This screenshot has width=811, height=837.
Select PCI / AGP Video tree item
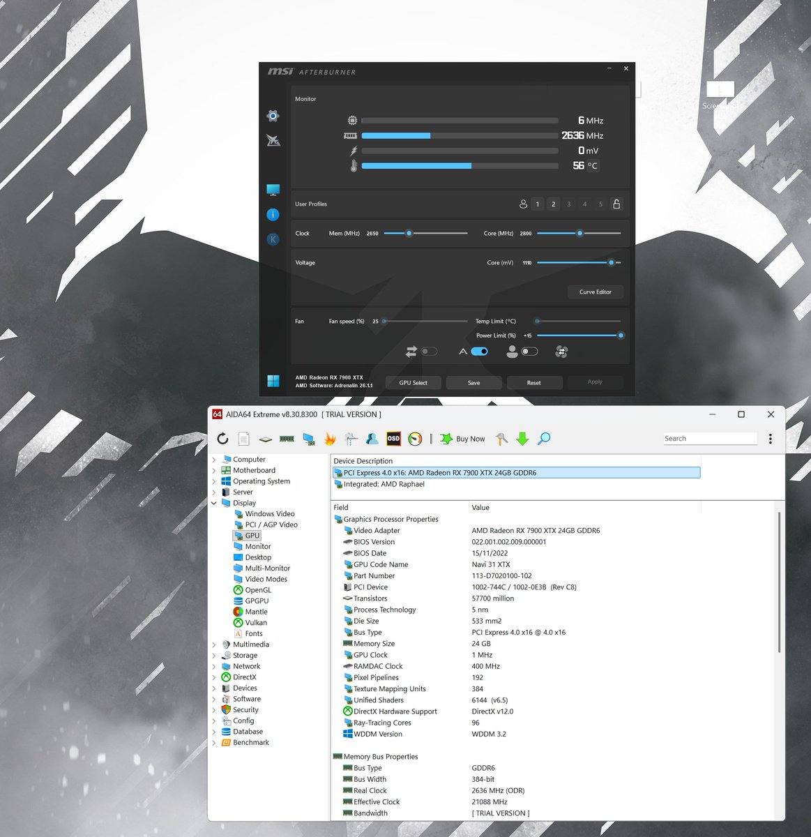coord(271,525)
